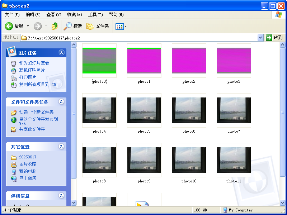Open the 查看(V) menu

pos(54,15)
